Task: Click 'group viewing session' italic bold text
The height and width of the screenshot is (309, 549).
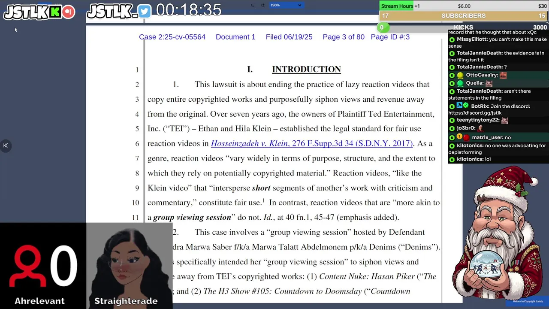Action: [x=192, y=218]
